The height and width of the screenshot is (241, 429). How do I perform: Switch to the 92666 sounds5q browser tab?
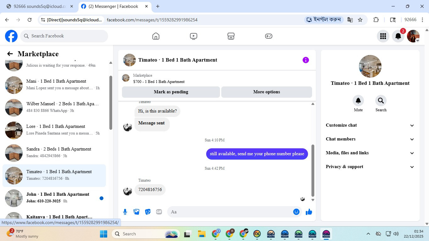(40, 6)
